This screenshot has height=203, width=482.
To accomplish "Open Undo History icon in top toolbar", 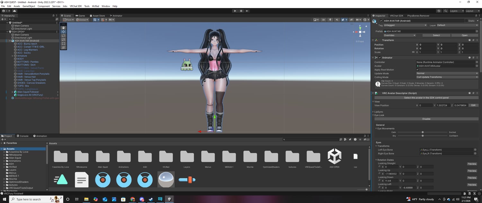I will [439, 11].
